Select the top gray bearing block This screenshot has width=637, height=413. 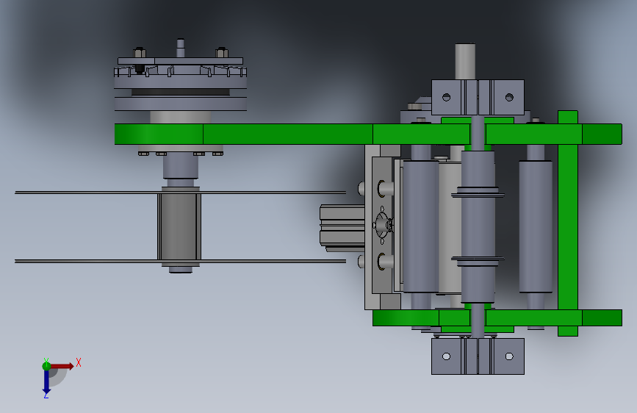478,98
